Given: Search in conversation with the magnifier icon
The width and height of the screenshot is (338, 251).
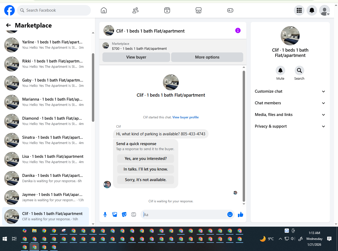Looking at the screenshot, I should coord(299,70).
